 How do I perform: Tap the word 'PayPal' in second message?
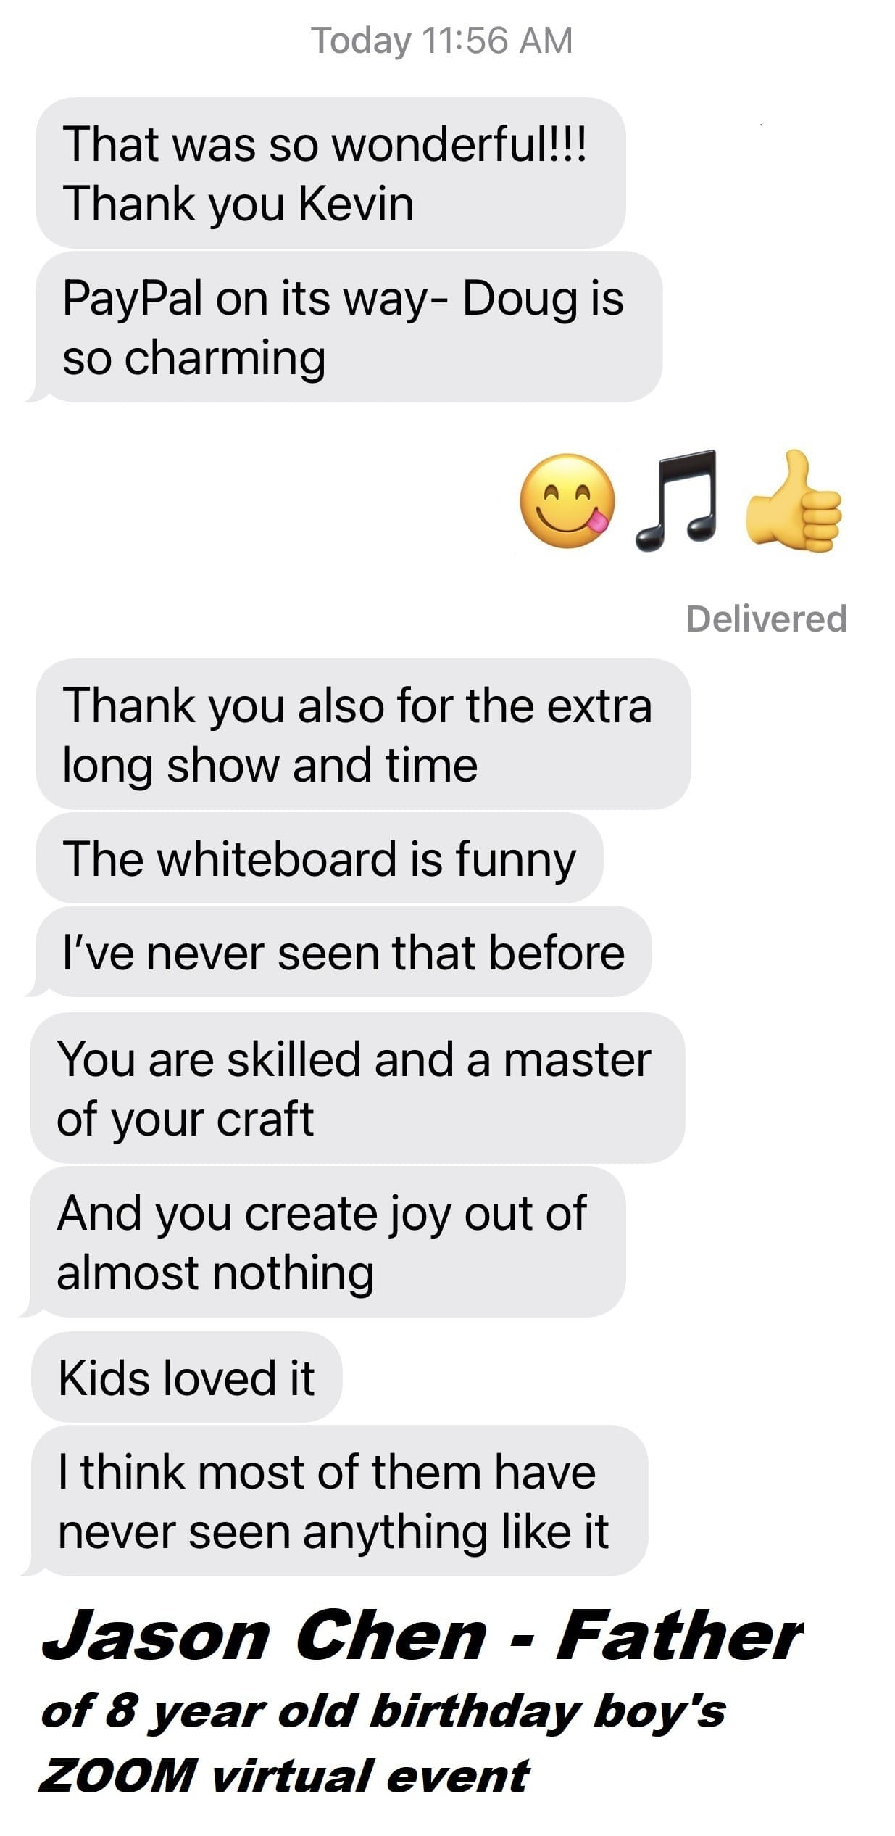click(132, 300)
